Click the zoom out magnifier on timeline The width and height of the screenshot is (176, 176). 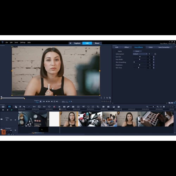coord(147,107)
